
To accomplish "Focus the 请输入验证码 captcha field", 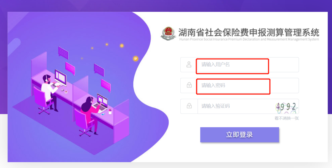I will 235,106.
